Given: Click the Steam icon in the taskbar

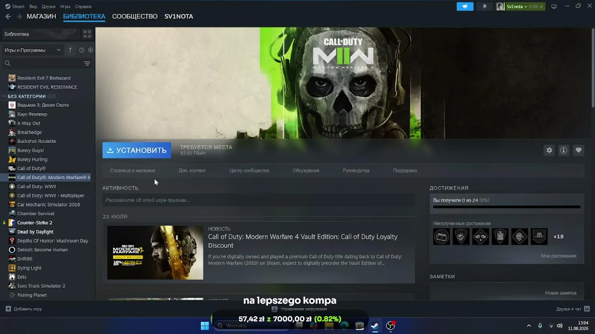Looking at the screenshot, I should click(375, 326).
